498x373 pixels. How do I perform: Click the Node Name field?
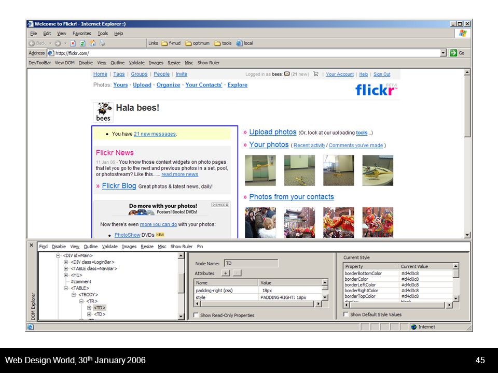(251, 263)
